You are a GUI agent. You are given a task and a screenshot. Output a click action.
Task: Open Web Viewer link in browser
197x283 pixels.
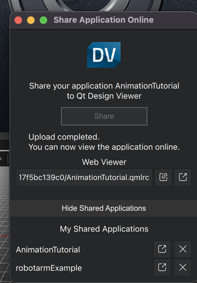click(x=183, y=177)
